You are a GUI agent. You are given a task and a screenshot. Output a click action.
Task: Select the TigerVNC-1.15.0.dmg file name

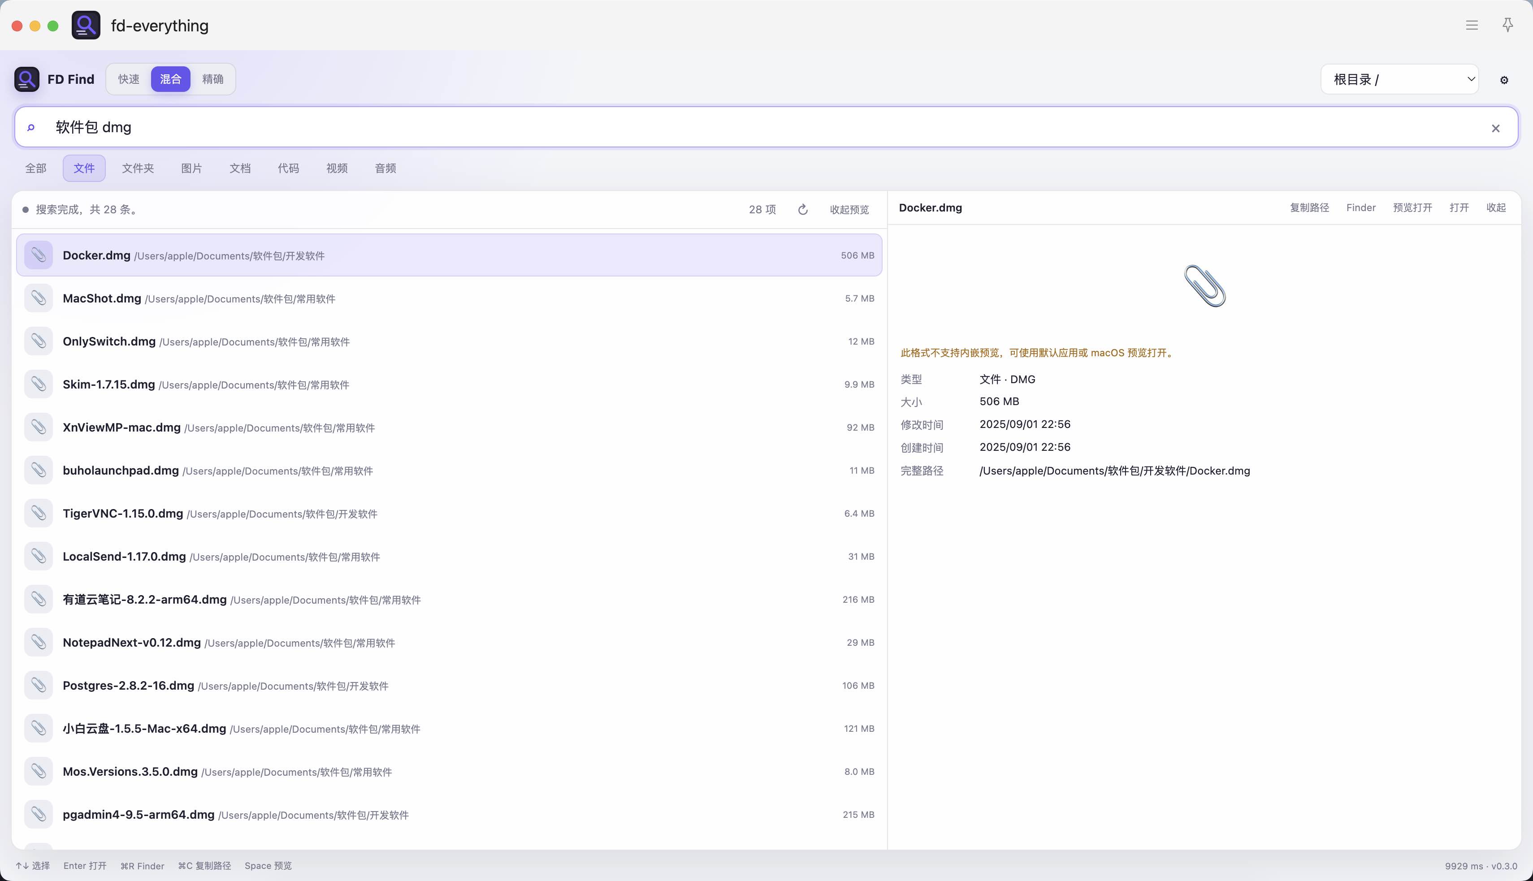123,513
